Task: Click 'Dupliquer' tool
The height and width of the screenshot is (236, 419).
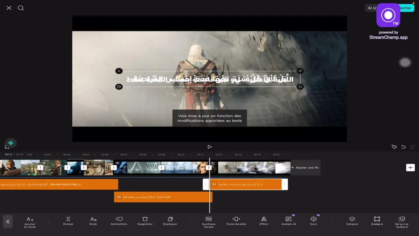Action: [x=170, y=221]
